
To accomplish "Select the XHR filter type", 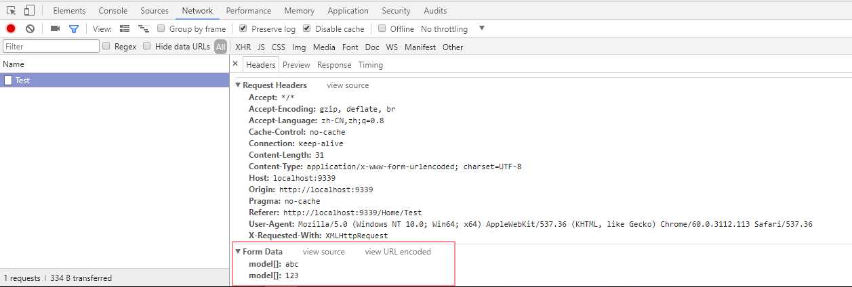I will pos(243,47).
